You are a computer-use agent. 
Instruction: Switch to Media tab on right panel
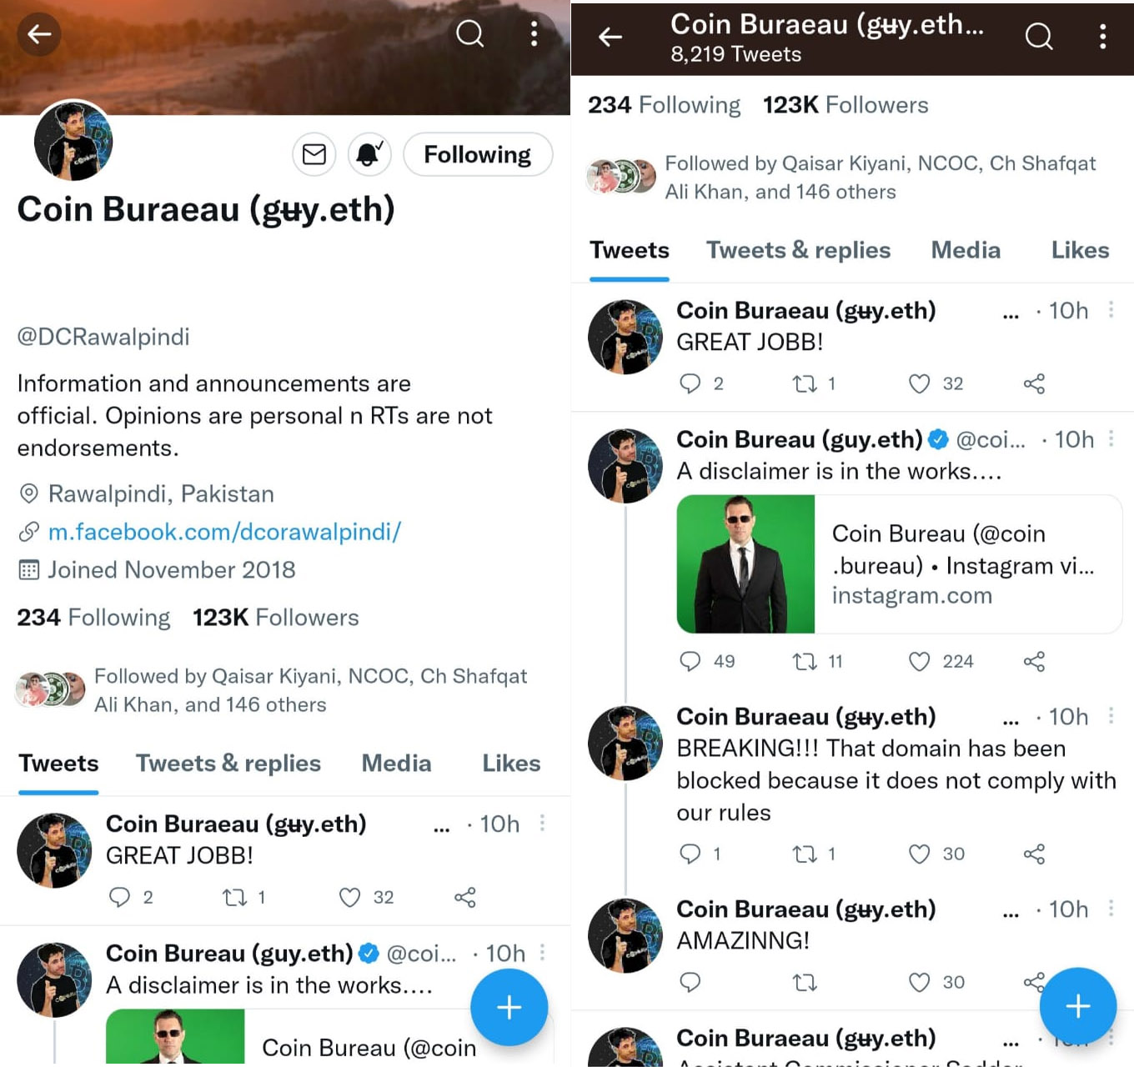tap(965, 250)
